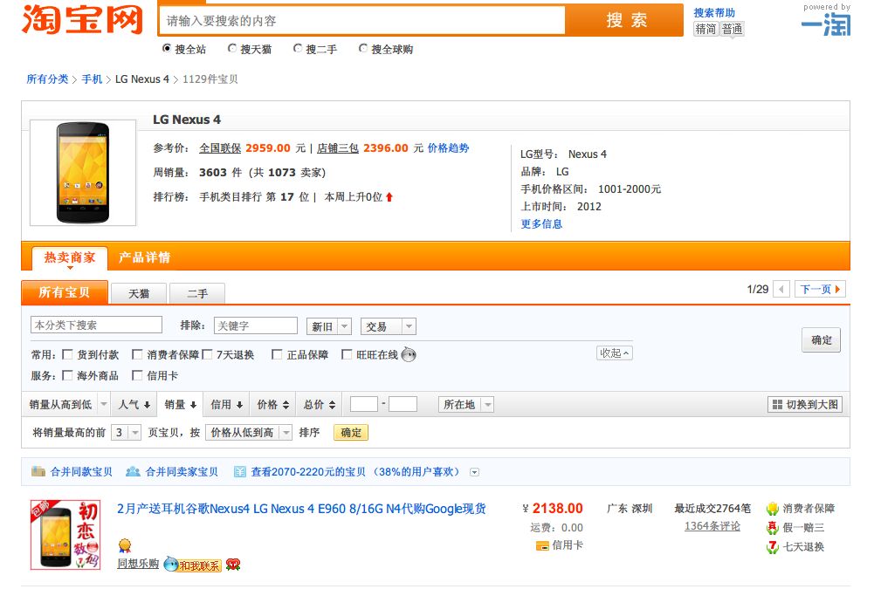Click the Wangwang online mascot icon
Screen dimensions: 874x589
[x=409, y=354]
